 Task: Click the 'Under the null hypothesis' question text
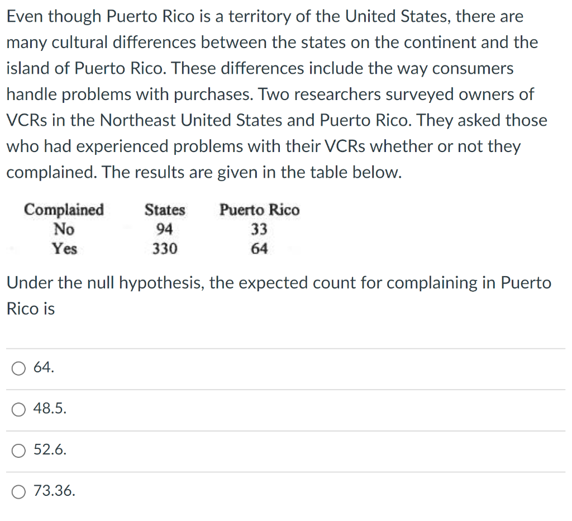click(x=279, y=295)
